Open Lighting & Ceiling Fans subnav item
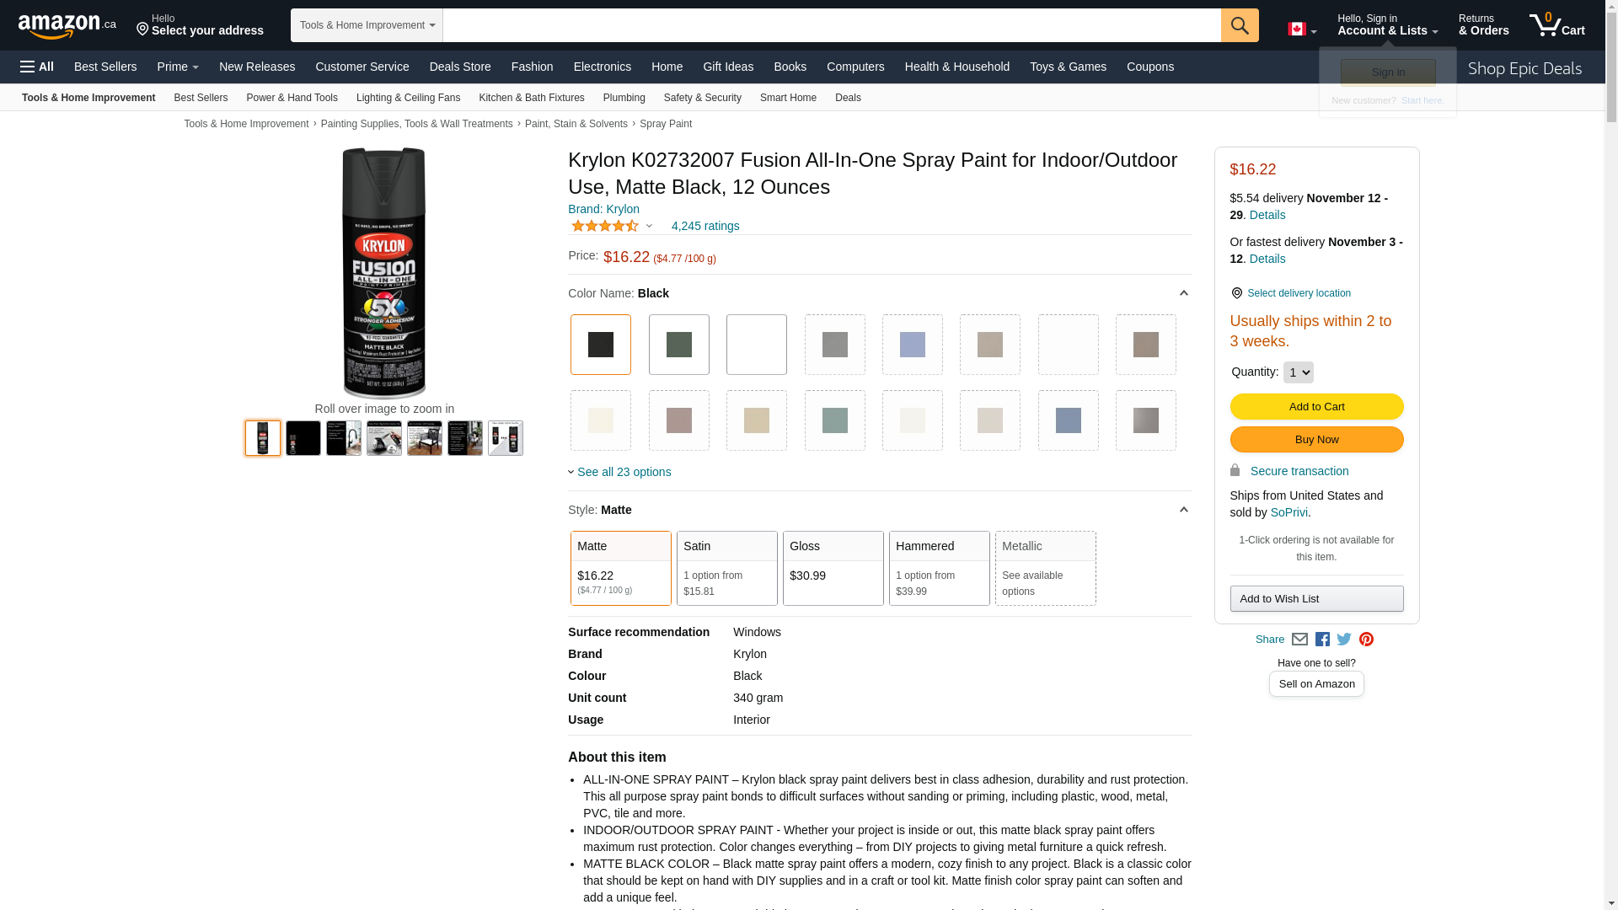Image resolution: width=1618 pixels, height=910 pixels. click(x=408, y=98)
